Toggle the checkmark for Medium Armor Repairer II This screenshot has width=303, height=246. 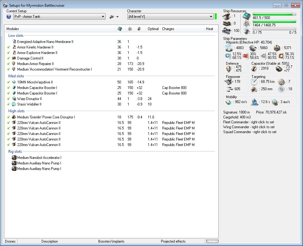(8, 64)
